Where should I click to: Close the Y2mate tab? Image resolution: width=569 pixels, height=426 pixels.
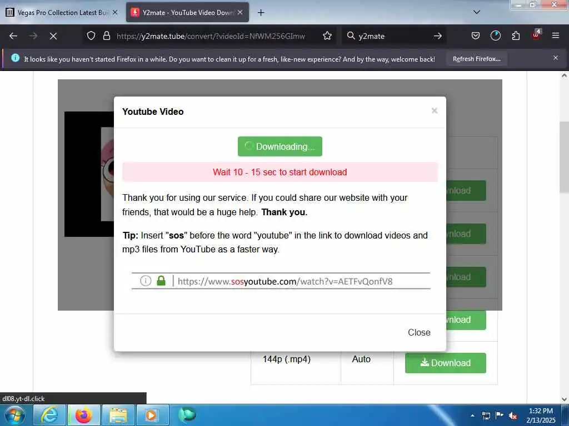(240, 12)
